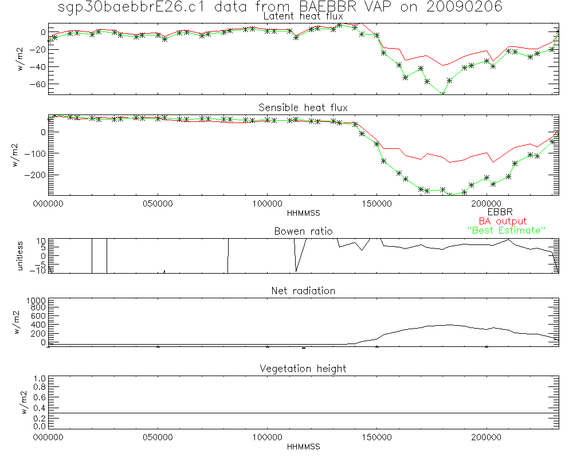Click the "1000" tick label on Net radiation axis
The height and width of the screenshot is (458, 573).
coord(36,300)
